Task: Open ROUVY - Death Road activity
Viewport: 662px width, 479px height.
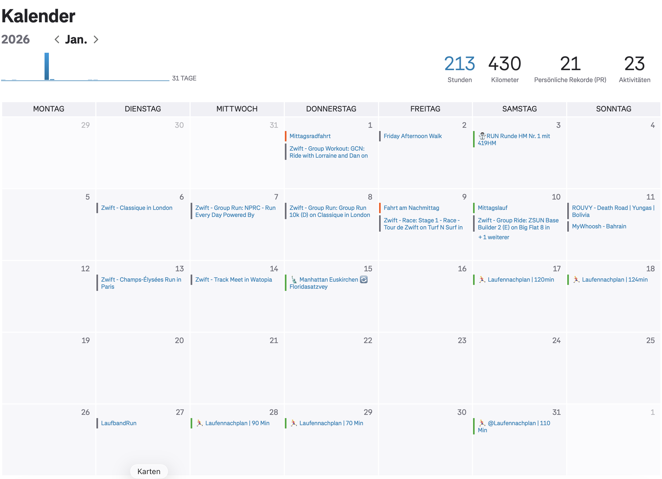Action: tap(613, 211)
